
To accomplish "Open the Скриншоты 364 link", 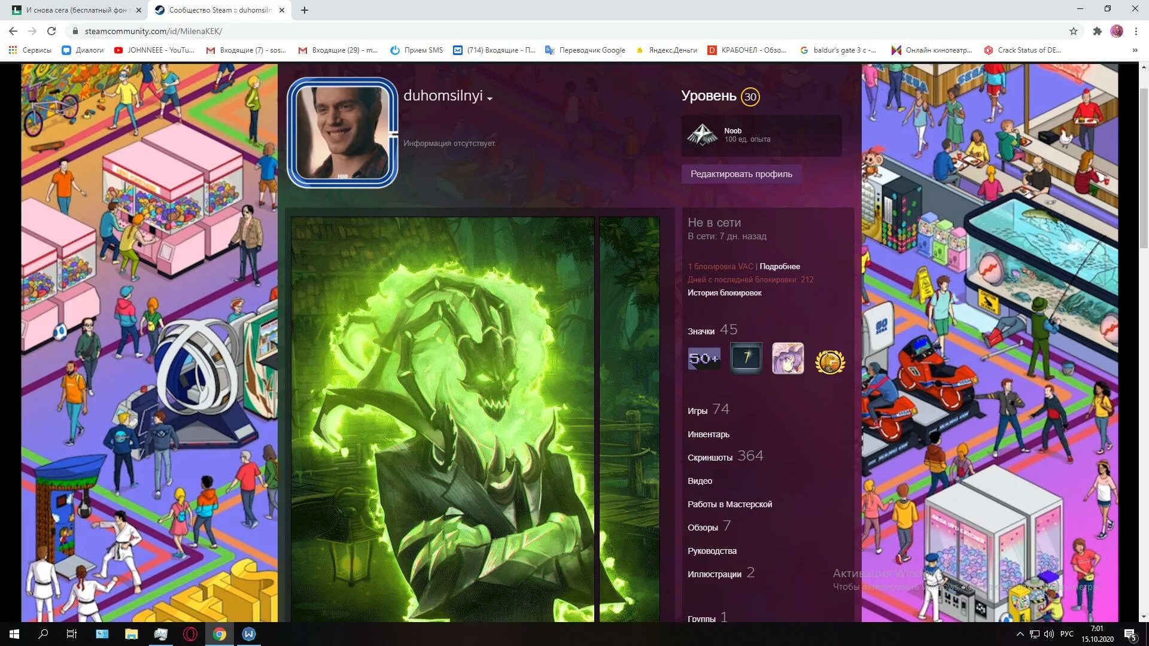I will (725, 456).
